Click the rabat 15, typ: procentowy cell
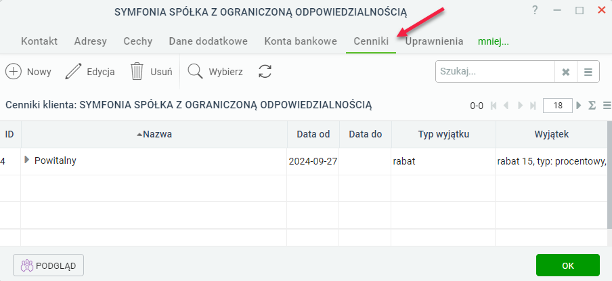612x281 pixels. pyautogui.click(x=552, y=161)
